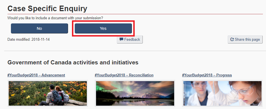This screenshot has height=109, width=266.
Task: Click the 2018-11-14 date value
Action: pos(41,39)
